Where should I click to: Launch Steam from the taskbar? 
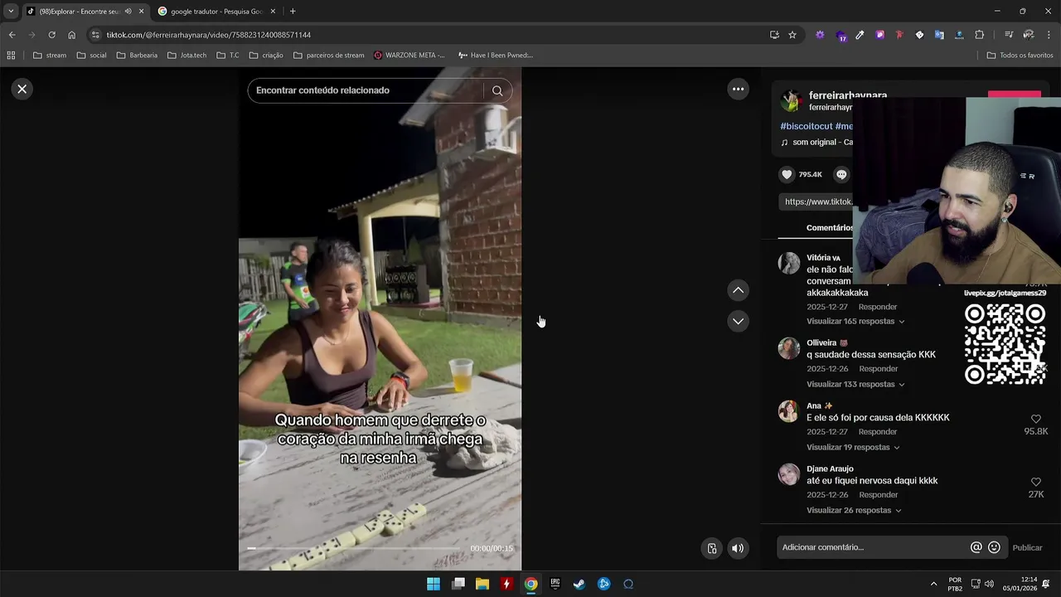point(579,584)
